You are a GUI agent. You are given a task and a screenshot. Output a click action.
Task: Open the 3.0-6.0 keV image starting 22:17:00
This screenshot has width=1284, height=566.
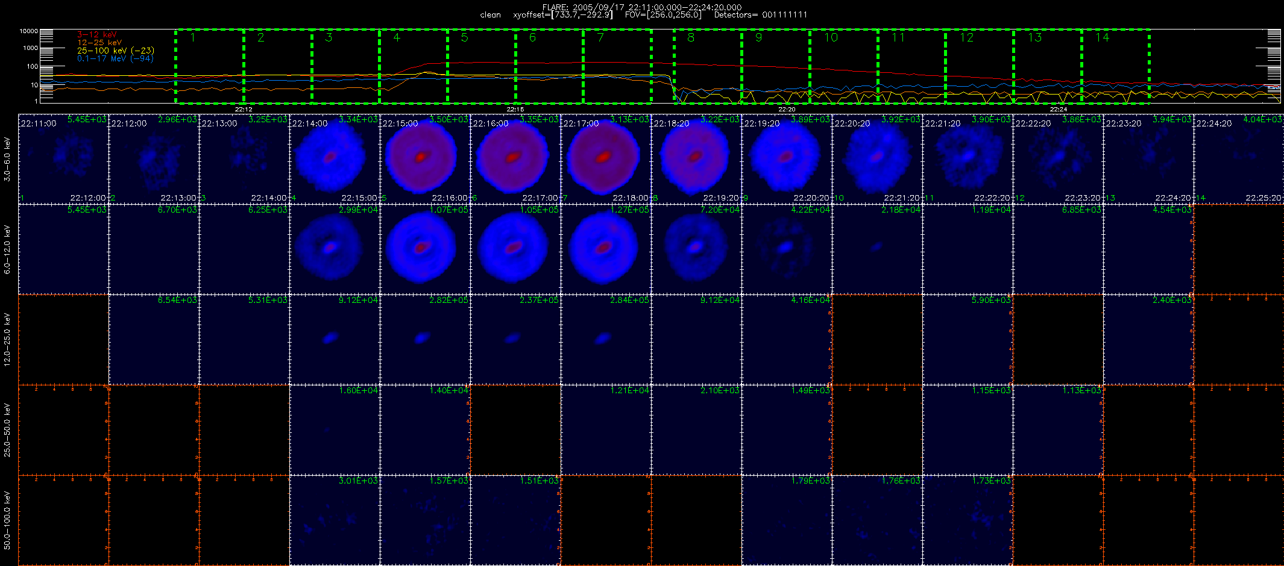click(606, 159)
